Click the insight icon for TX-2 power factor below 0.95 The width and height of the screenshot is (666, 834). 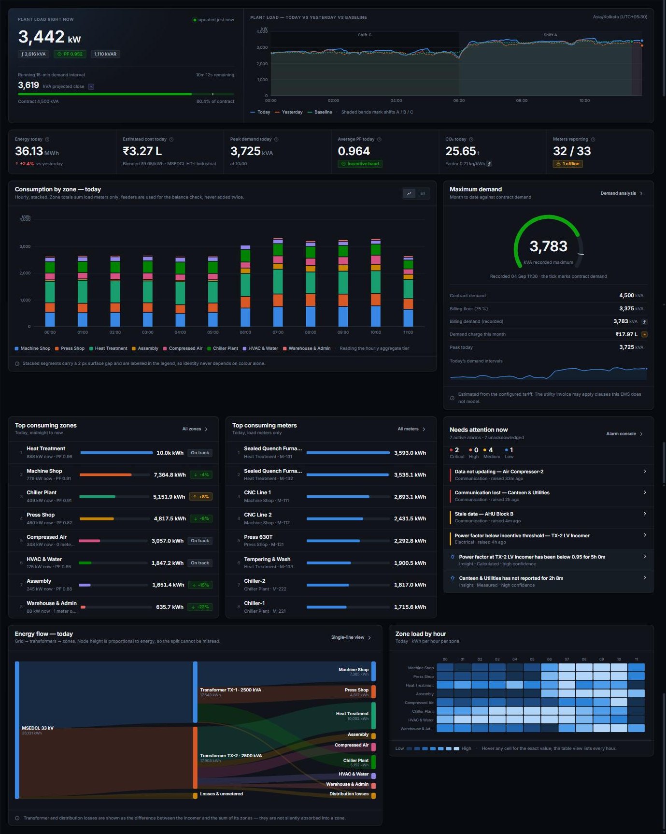click(453, 557)
